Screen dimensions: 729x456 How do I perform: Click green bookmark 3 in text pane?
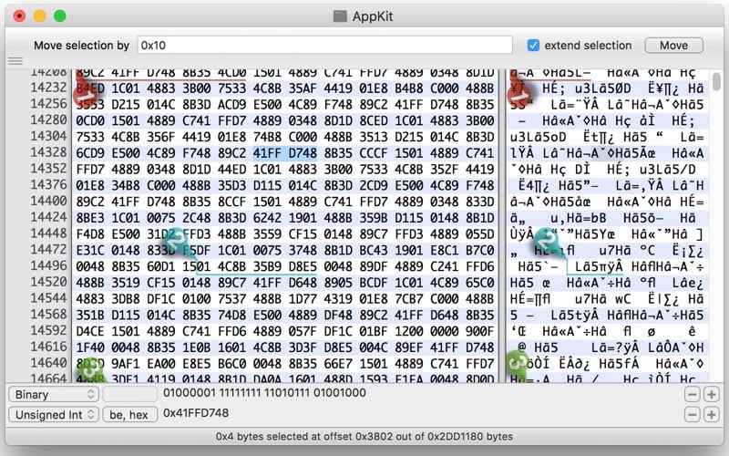tap(517, 362)
